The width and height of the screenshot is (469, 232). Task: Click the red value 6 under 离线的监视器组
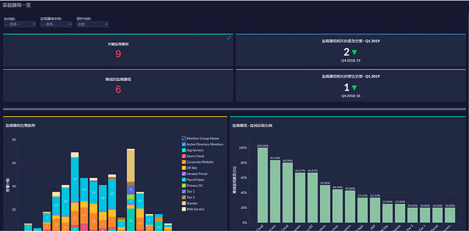(x=118, y=89)
